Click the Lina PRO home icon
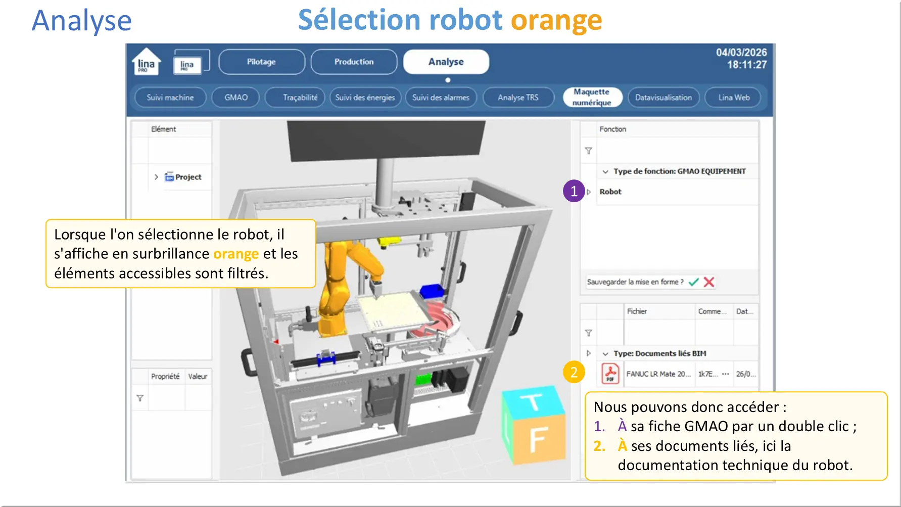Image resolution: width=901 pixels, height=507 pixels. click(146, 62)
